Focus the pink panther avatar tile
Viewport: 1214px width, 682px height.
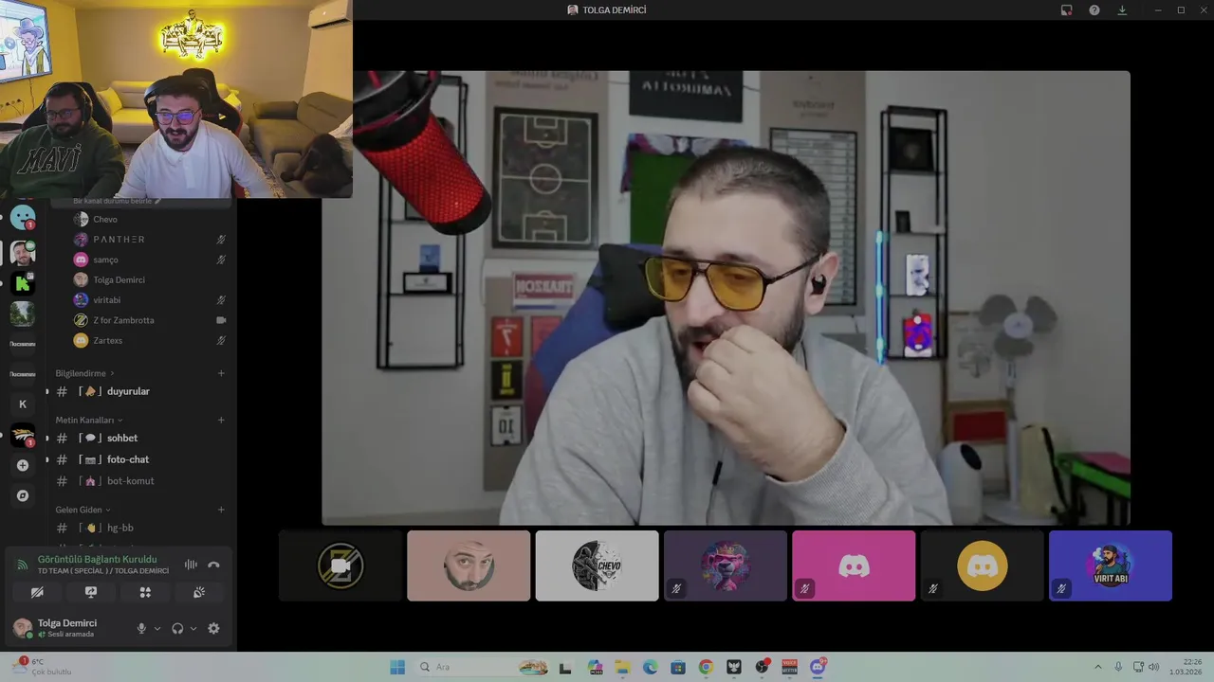click(x=726, y=565)
